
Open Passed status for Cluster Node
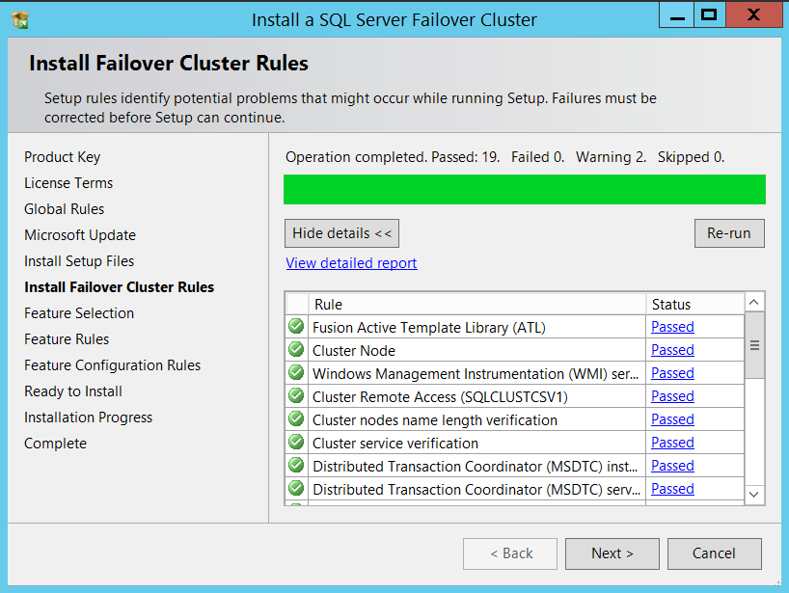tap(672, 350)
